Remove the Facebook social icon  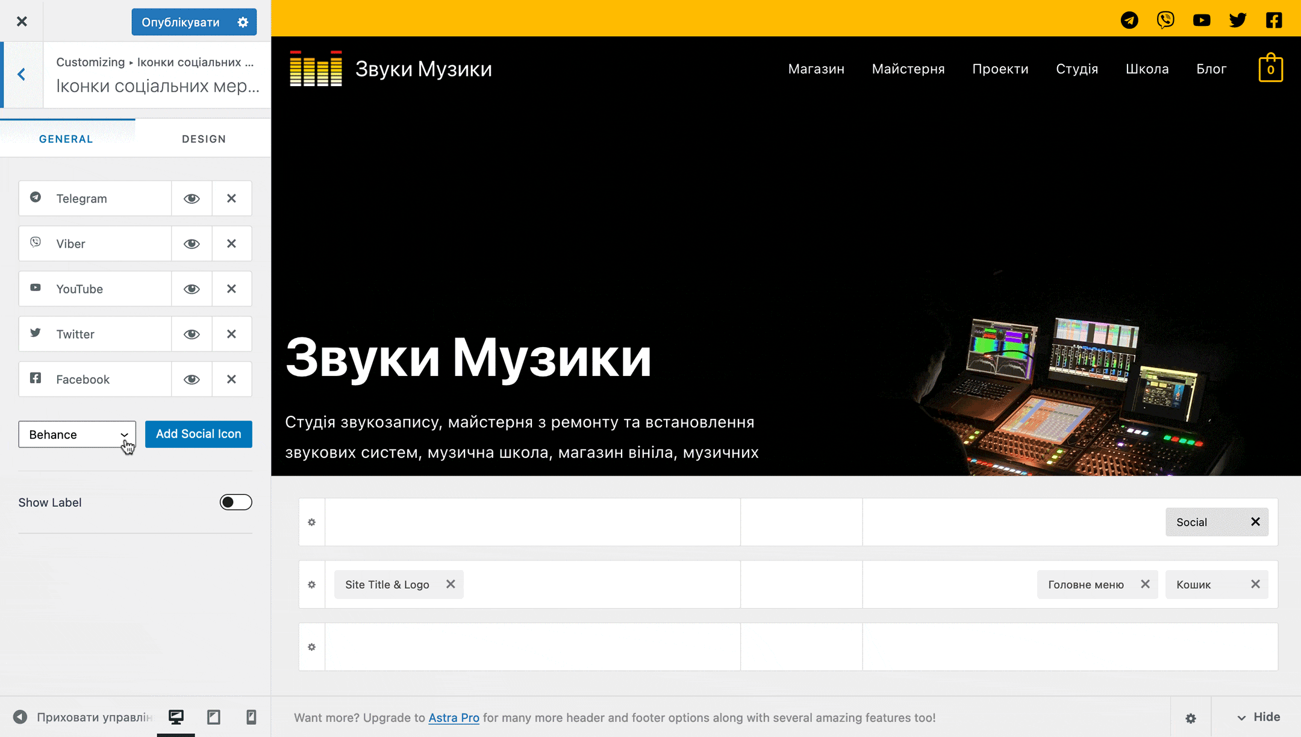point(231,379)
